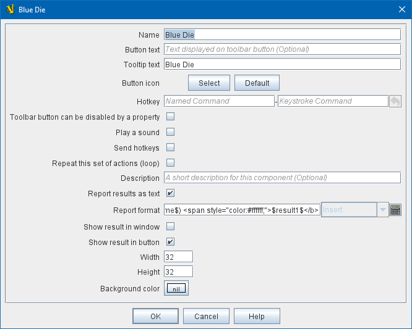Open the Background color nil swatch
The image size is (412, 329).
tap(176, 289)
